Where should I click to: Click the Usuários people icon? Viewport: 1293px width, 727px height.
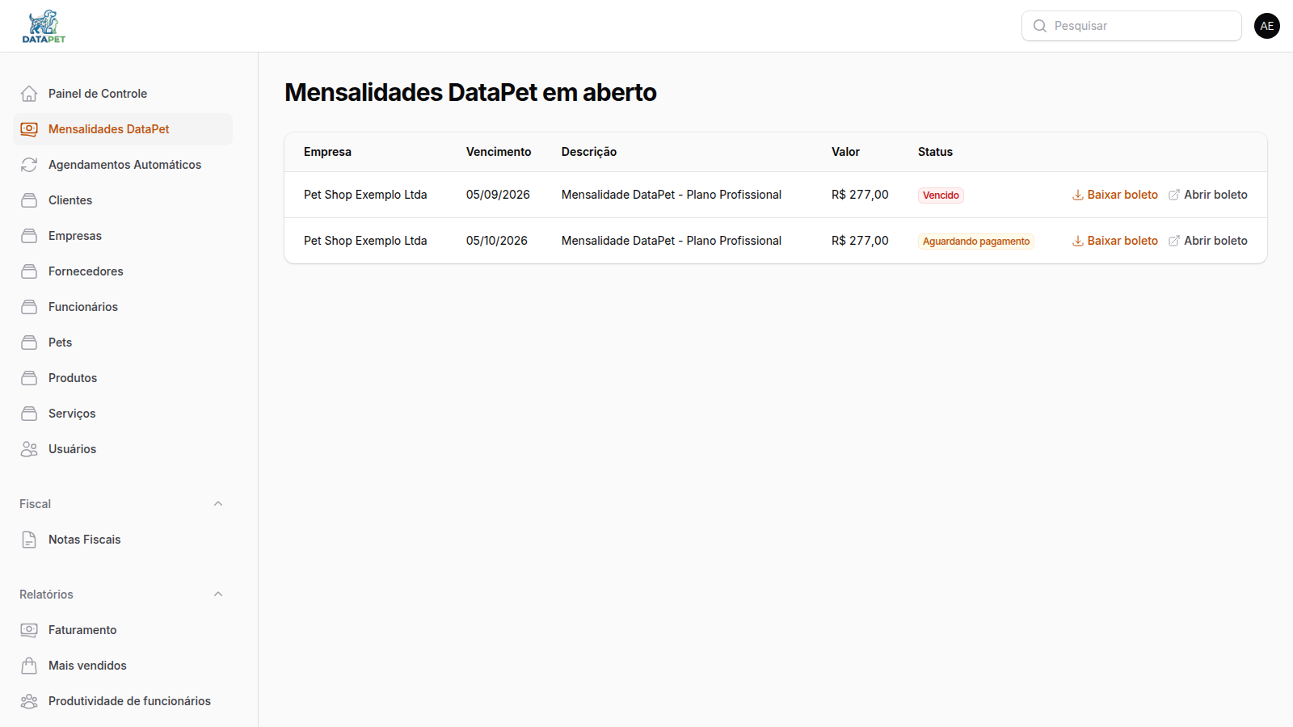tap(29, 449)
